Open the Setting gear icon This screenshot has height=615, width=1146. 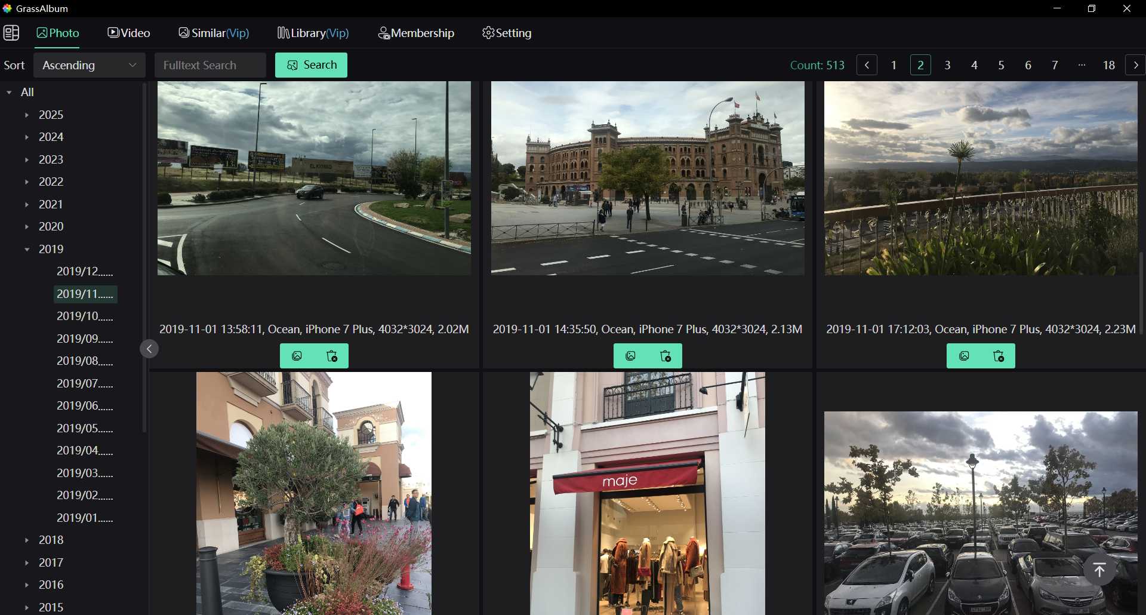click(488, 33)
